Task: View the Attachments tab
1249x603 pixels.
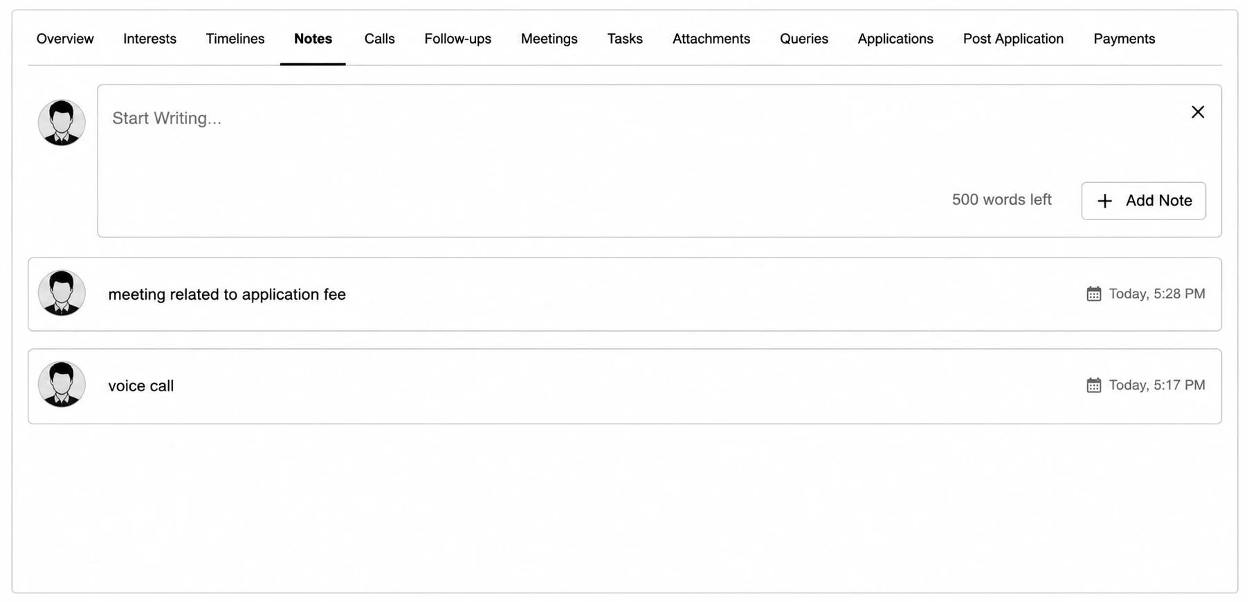Action: [x=711, y=39]
